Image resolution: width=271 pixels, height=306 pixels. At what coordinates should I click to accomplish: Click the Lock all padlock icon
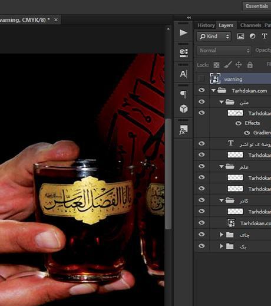[x=250, y=65]
